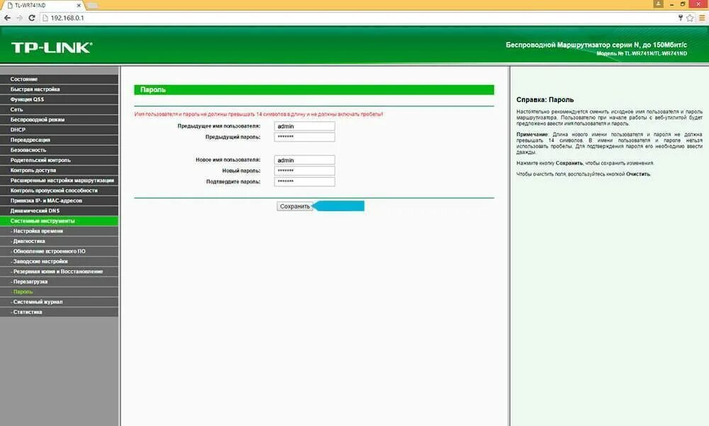Click the Chrome user profile icon
The width and height of the screenshot is (709, 426).
pos(659,4)
